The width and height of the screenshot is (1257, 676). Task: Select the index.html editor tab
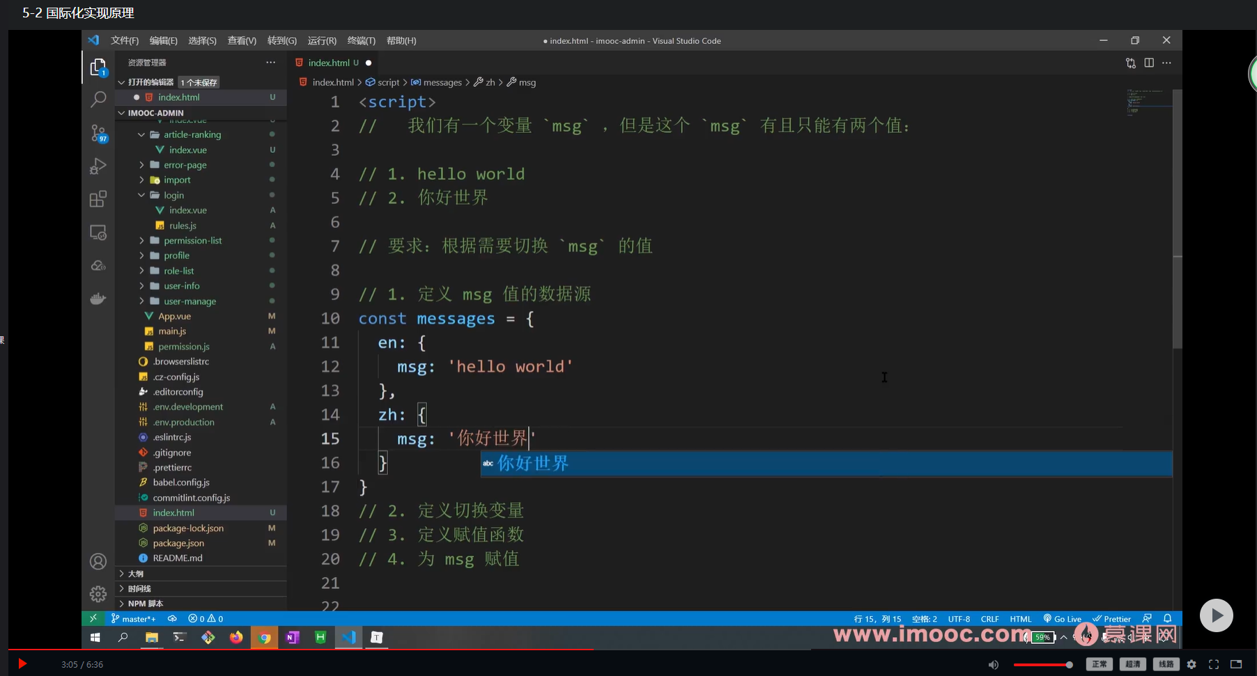point(334,63)
